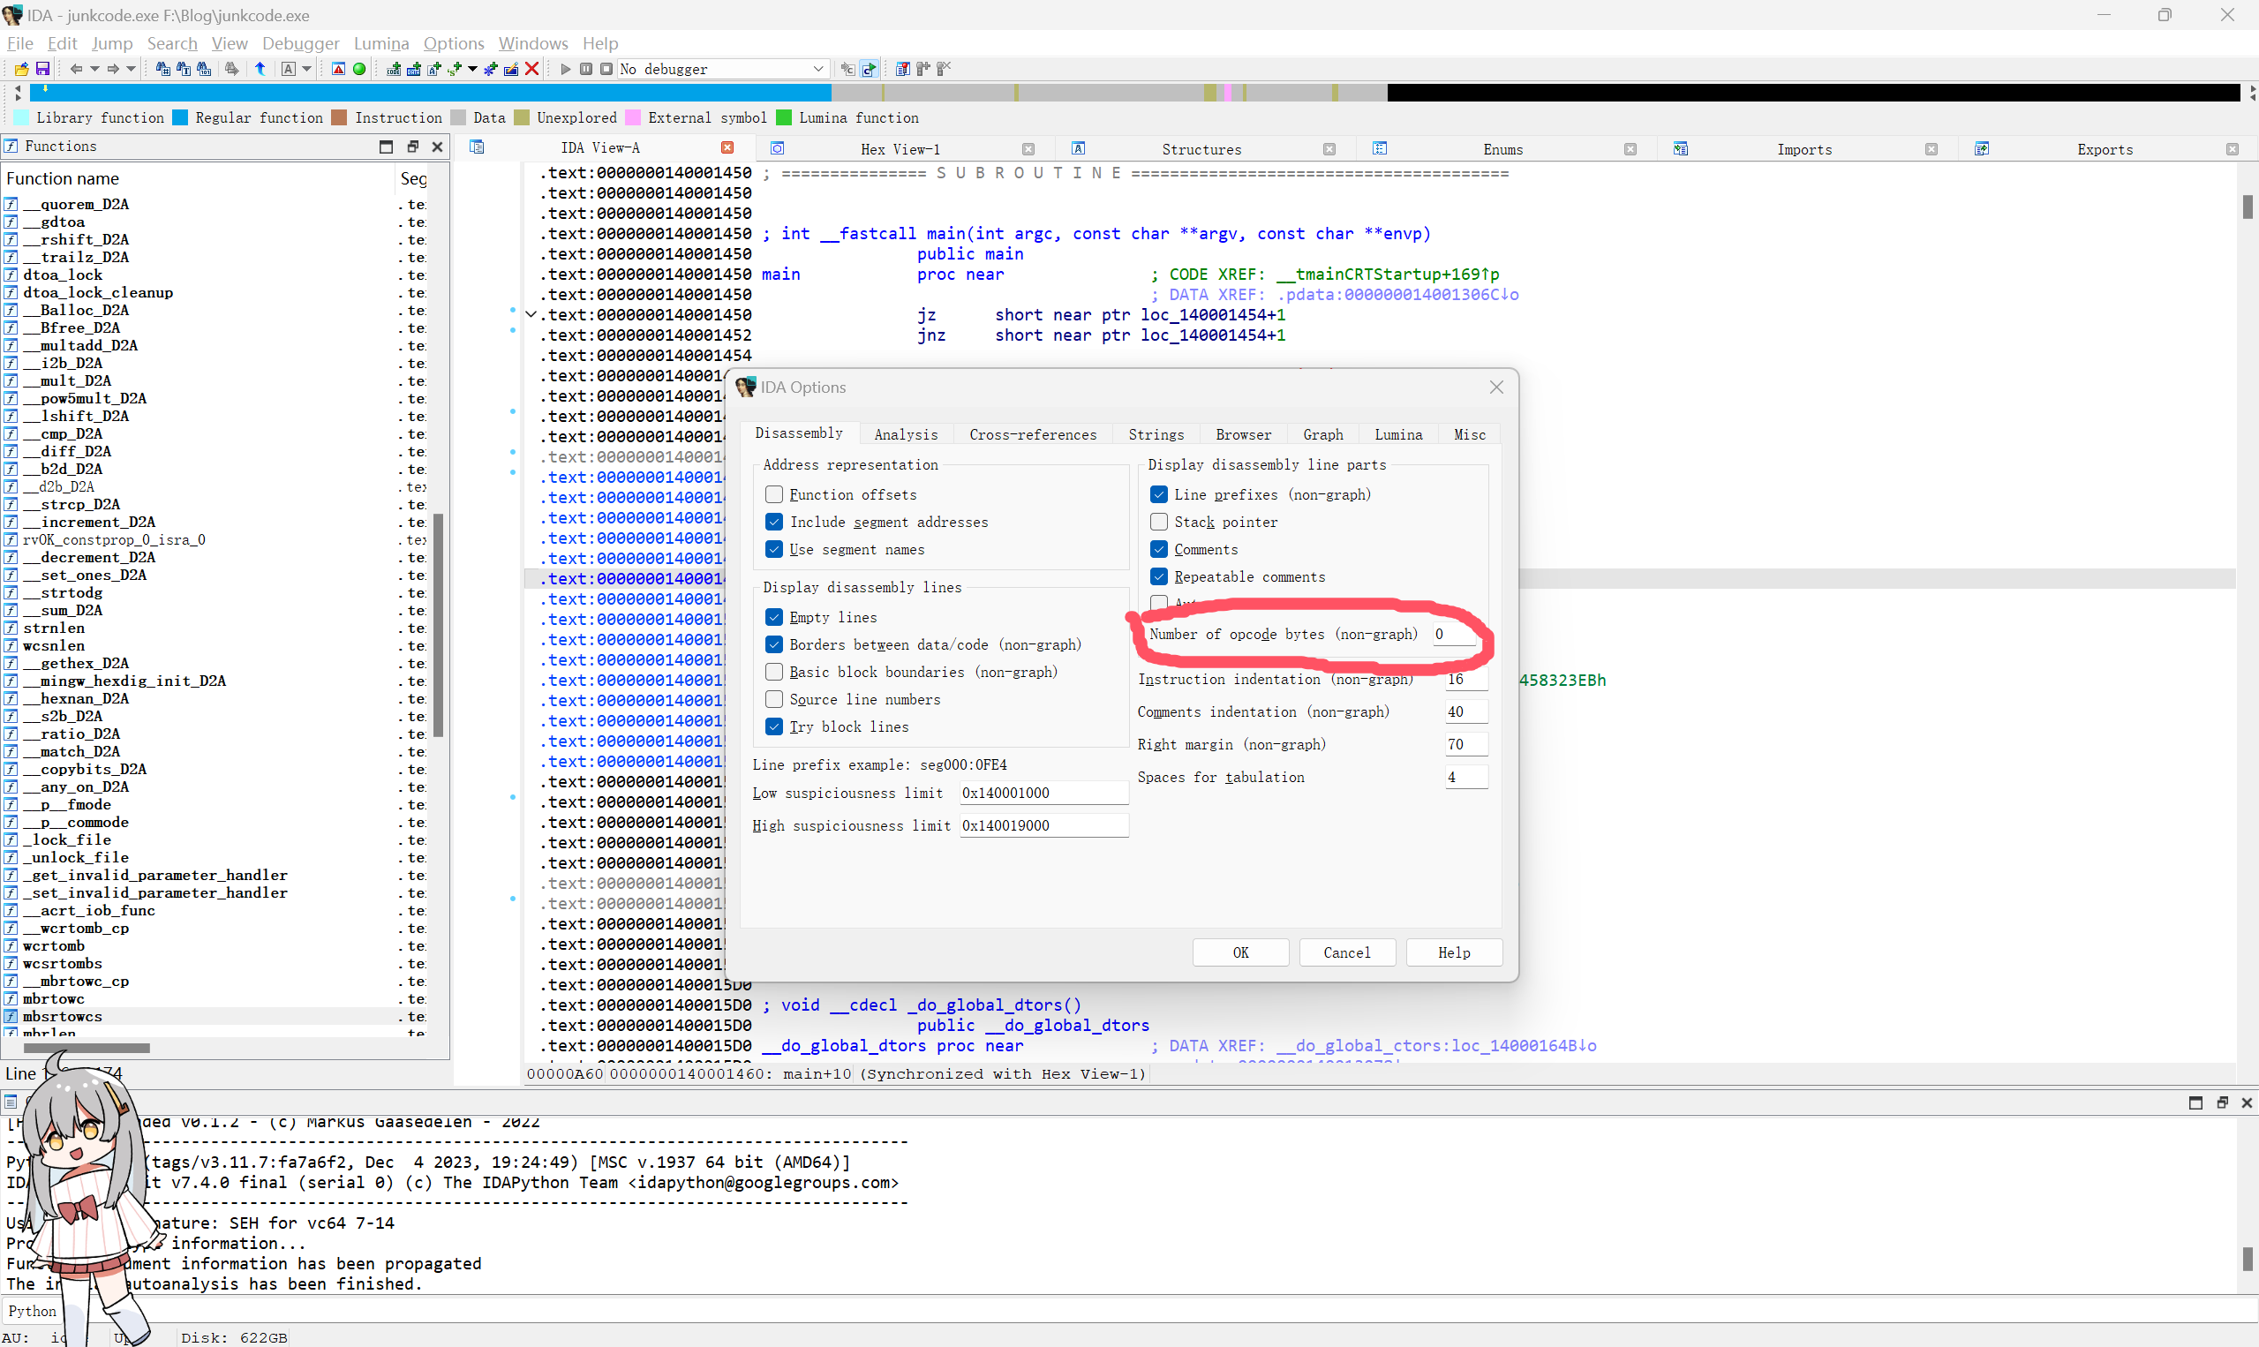Click the blue up arrow toolbar icon
The image size is (2259, 1347).
coord(260,69)
